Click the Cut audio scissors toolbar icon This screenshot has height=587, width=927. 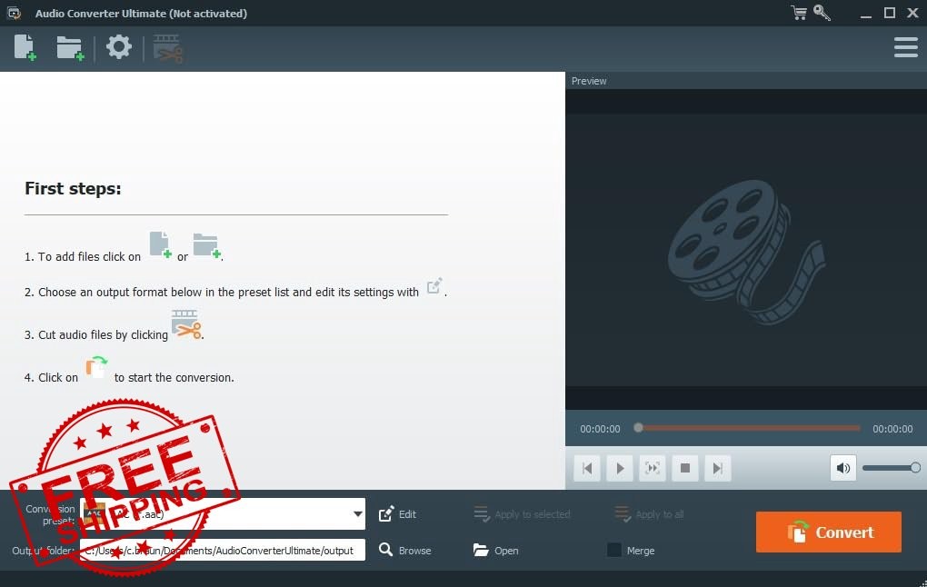(168, 48)
